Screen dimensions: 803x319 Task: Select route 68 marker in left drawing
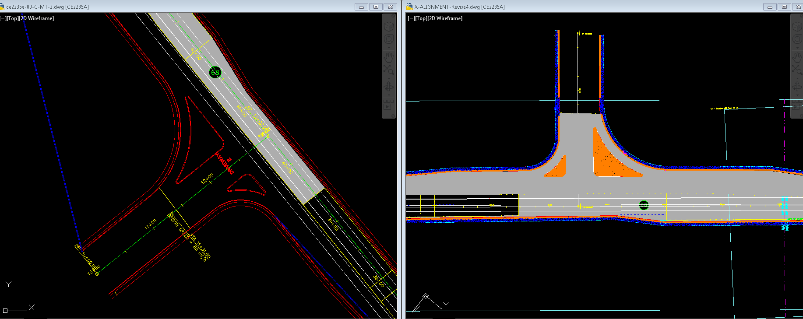pyautogui.click(x=215, y=72)
